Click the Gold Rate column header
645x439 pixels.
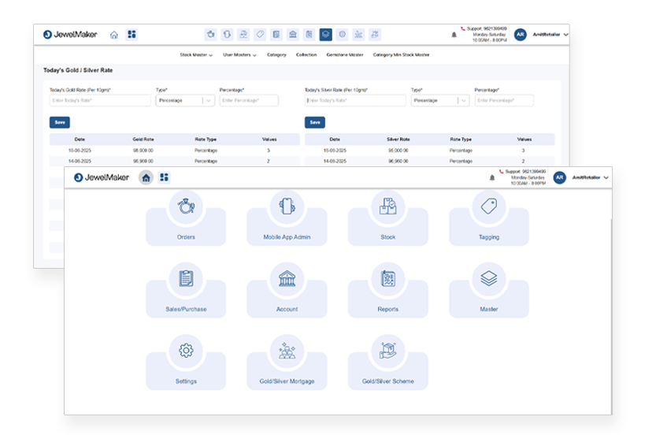coord(143,140)
